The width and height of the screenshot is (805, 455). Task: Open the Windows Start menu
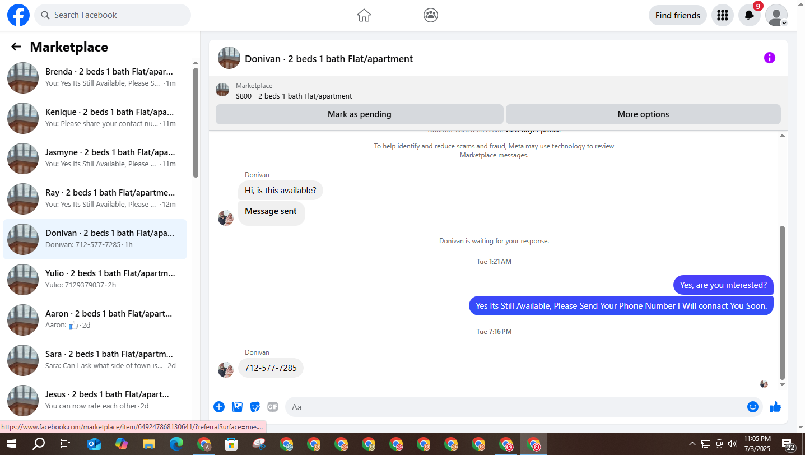point(11,444)
